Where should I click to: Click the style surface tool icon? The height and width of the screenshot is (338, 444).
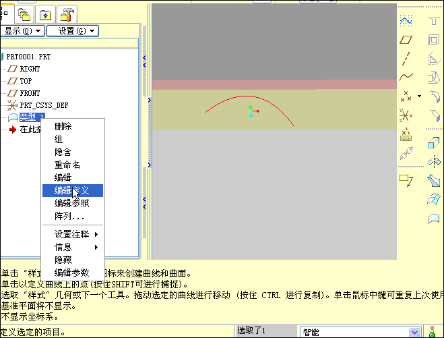pyautogui.click(x=434, y=219)
